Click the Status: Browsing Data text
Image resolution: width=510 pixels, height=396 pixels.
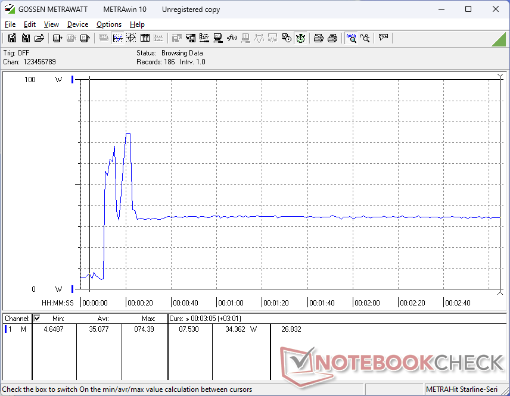(x=169, y=52)
